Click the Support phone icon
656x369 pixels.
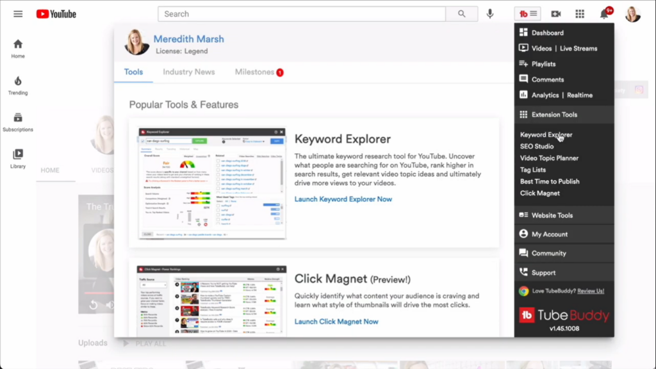(x=523, y=272)
